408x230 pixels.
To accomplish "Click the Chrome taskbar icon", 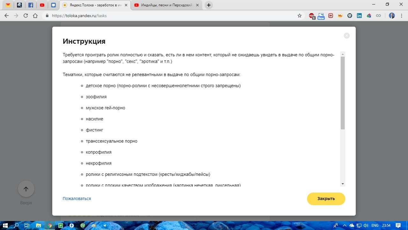I will click(x=50, y=225).
